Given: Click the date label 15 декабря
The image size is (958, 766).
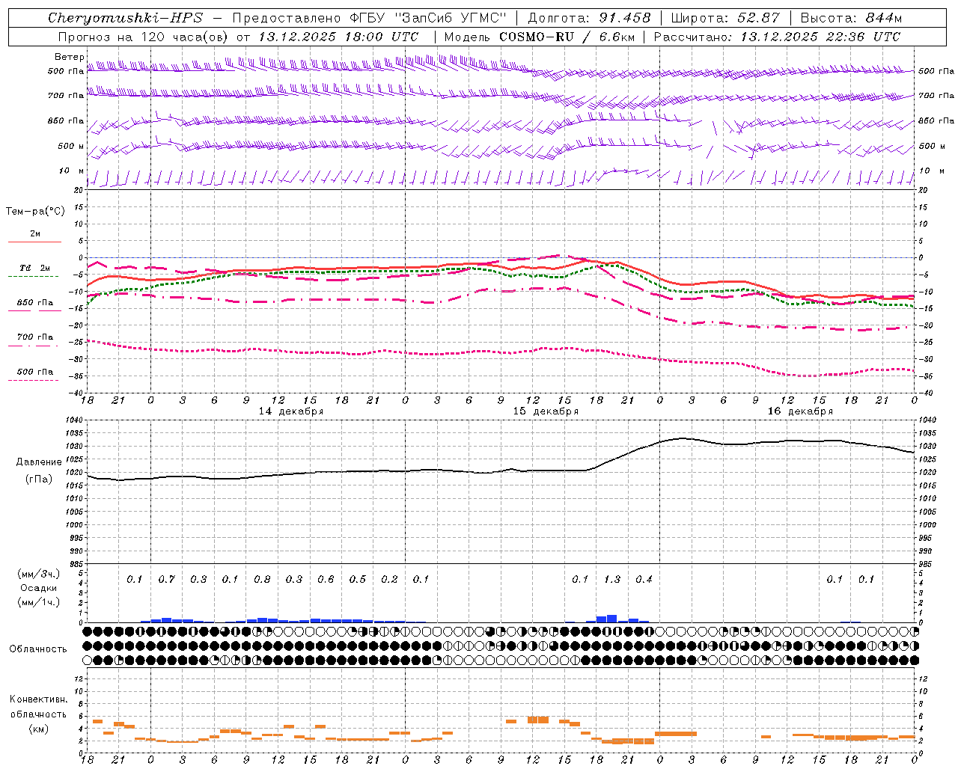Looking at the screenshot, I should click(546, 411).
